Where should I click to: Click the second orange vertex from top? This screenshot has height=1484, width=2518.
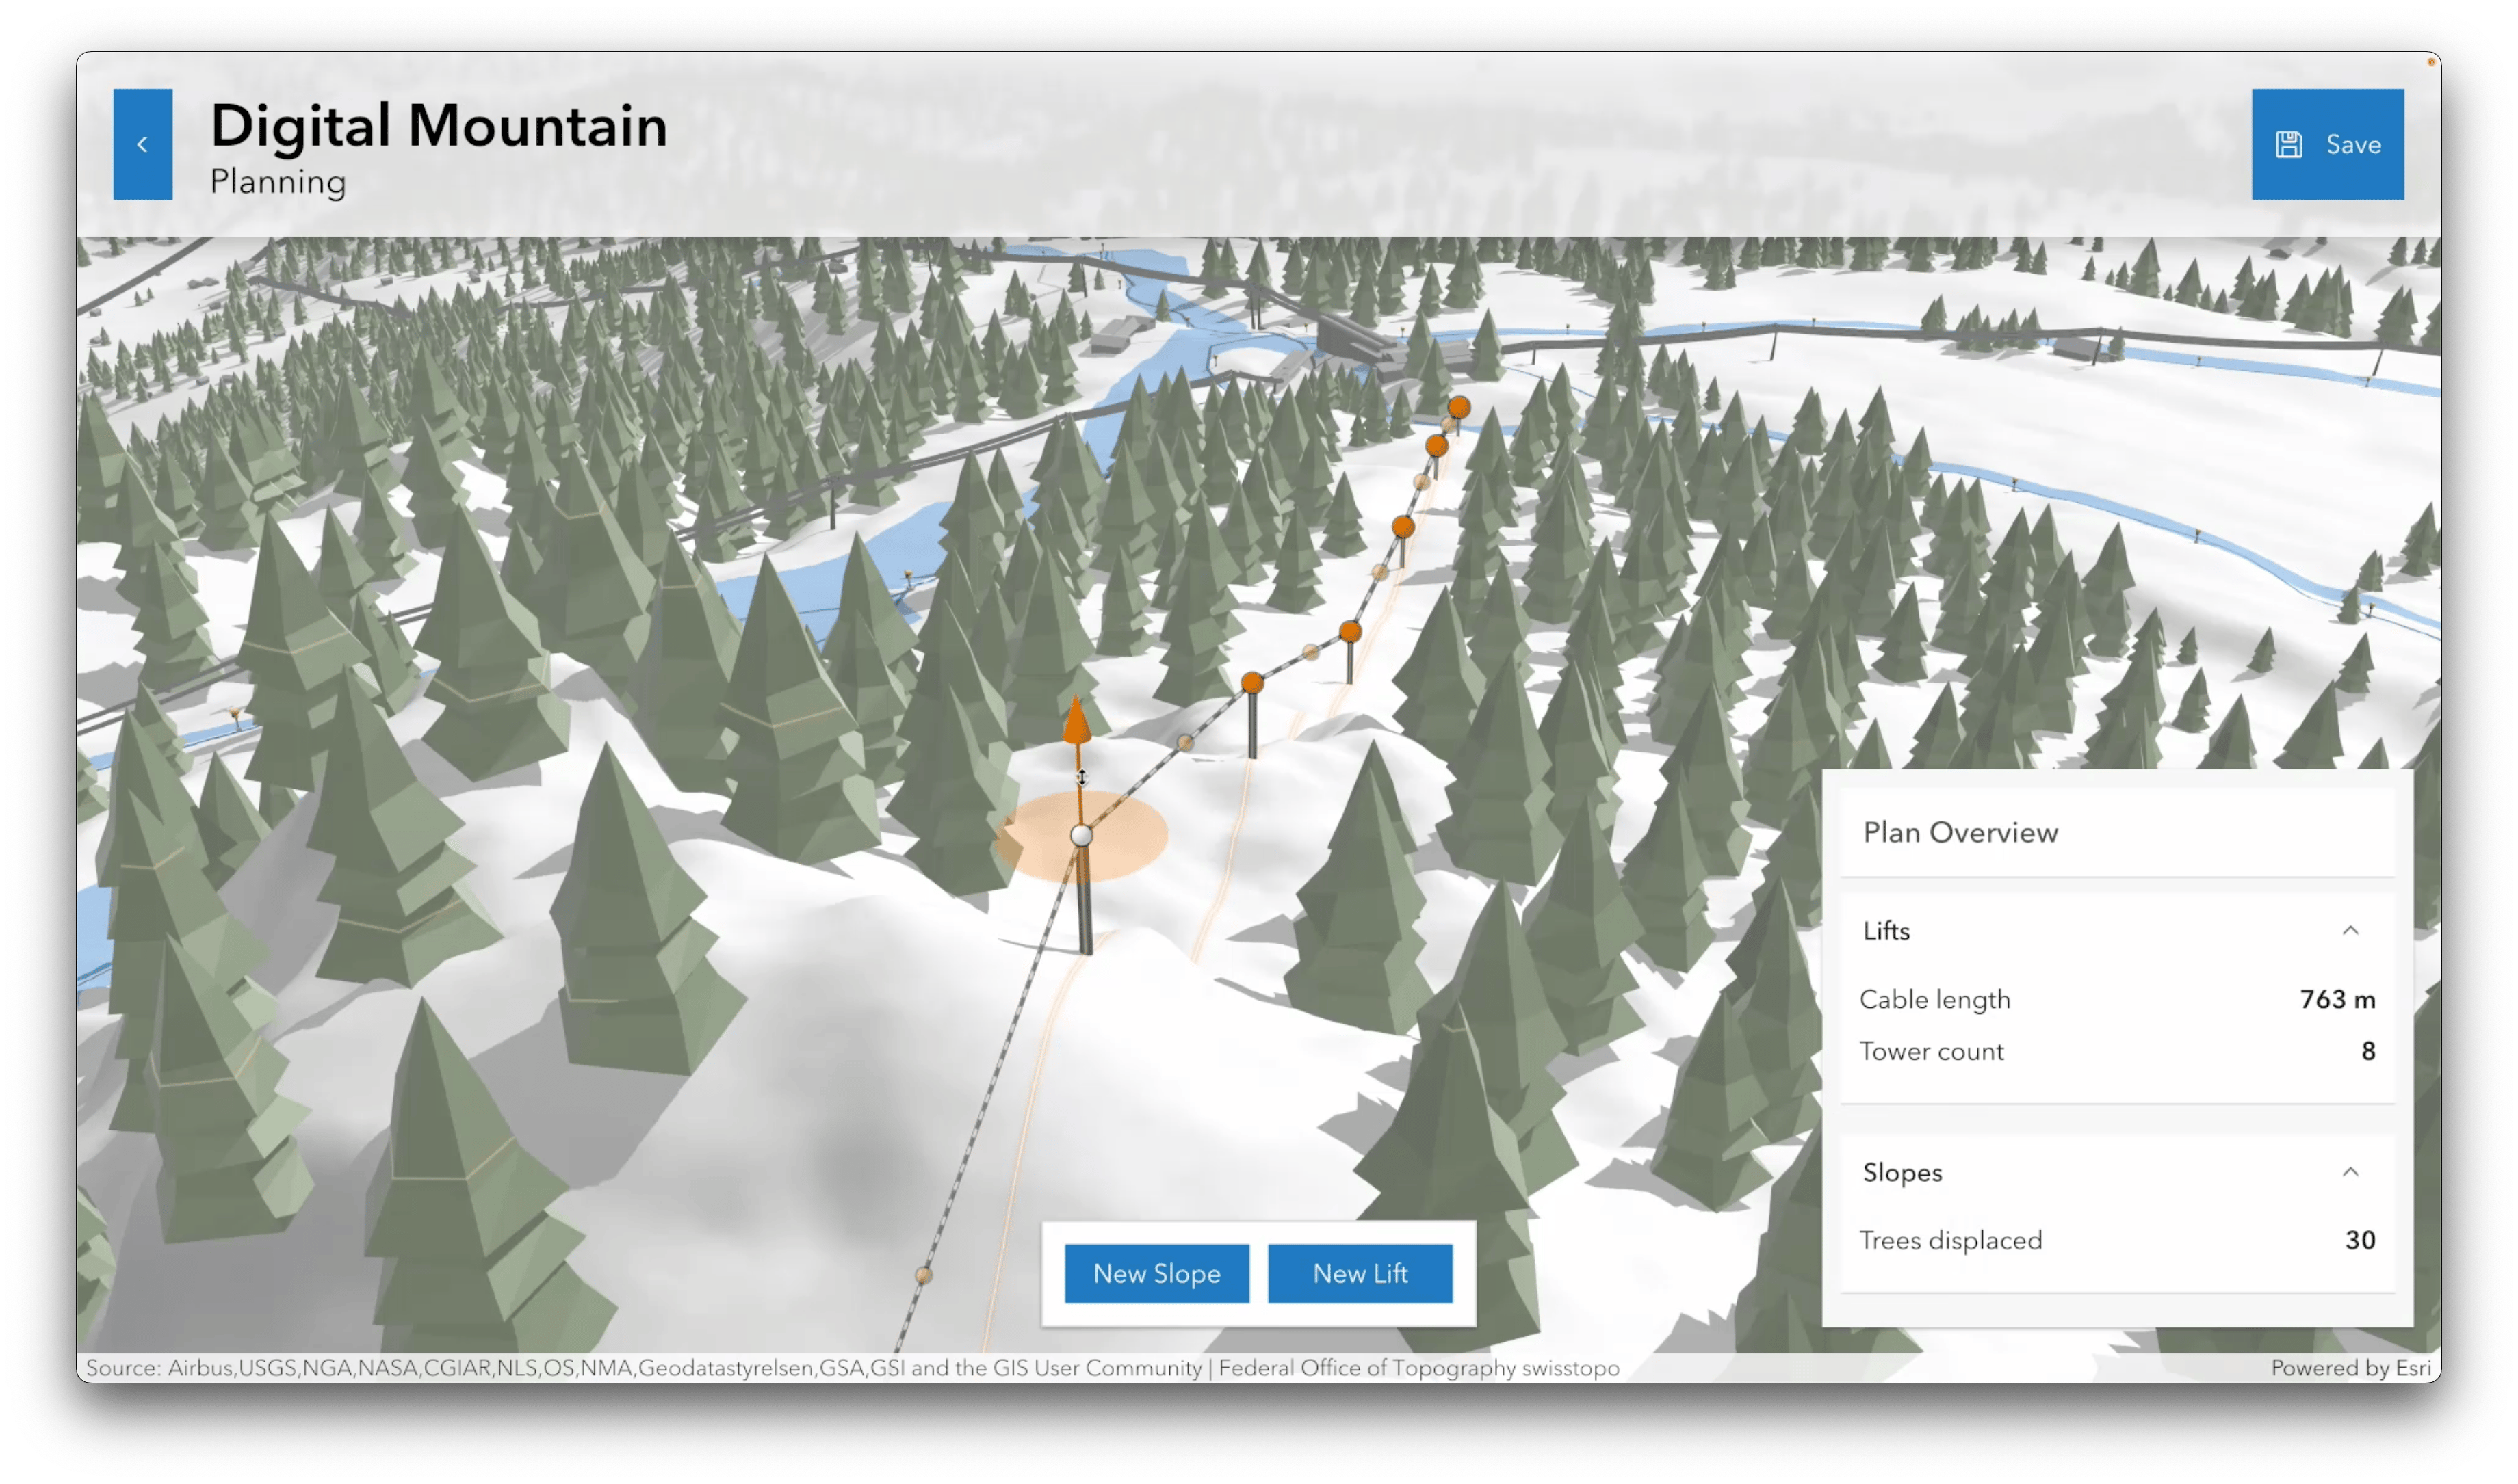pyautogui.click(x=1437, y=445)
